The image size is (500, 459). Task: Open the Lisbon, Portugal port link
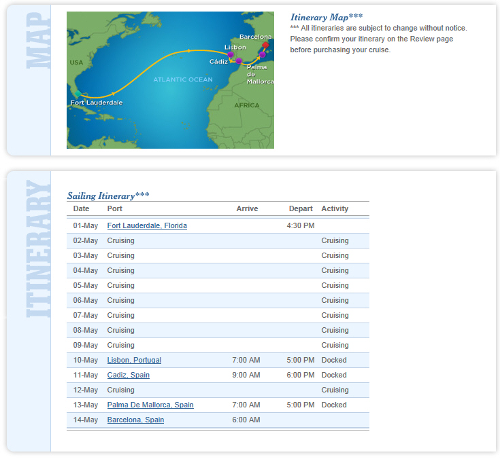134,360
